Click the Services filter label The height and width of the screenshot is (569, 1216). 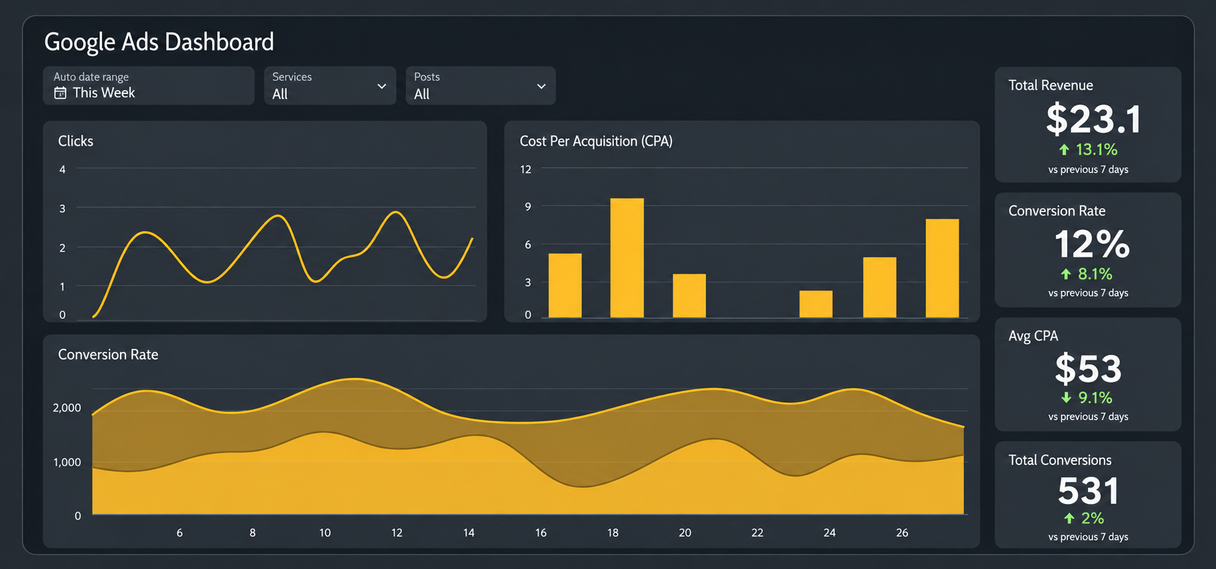tap(292, 77)
